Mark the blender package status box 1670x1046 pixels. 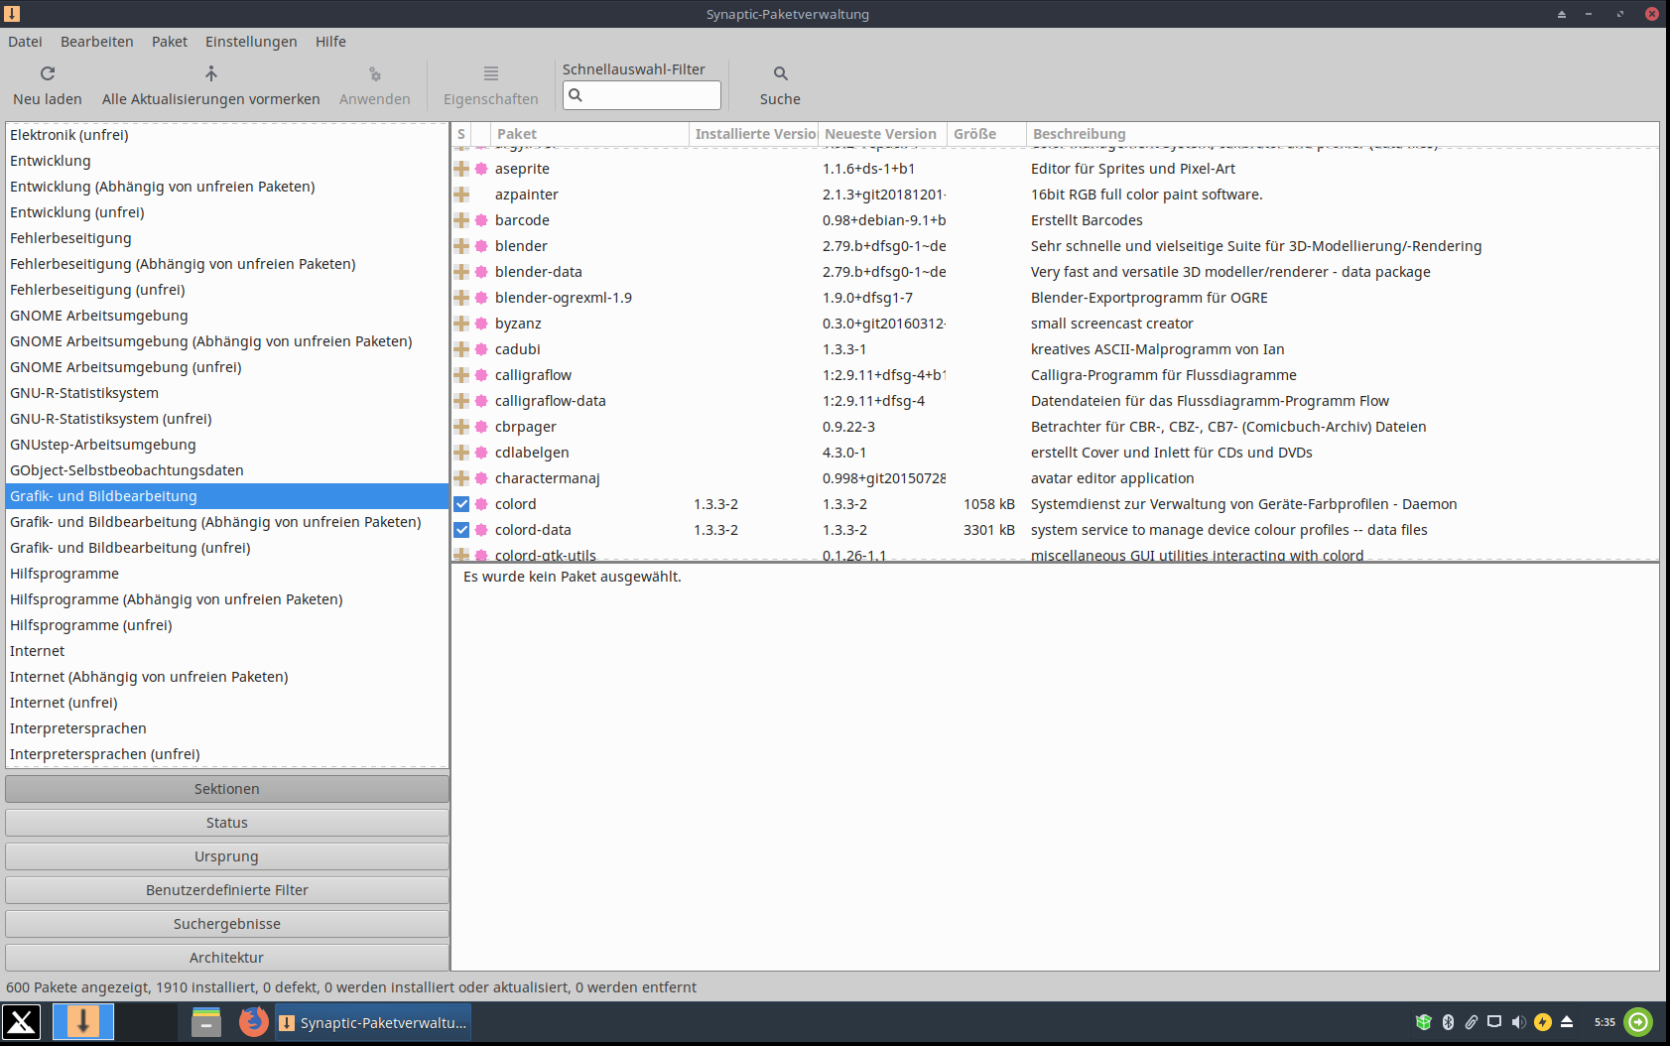coord(461,246)
